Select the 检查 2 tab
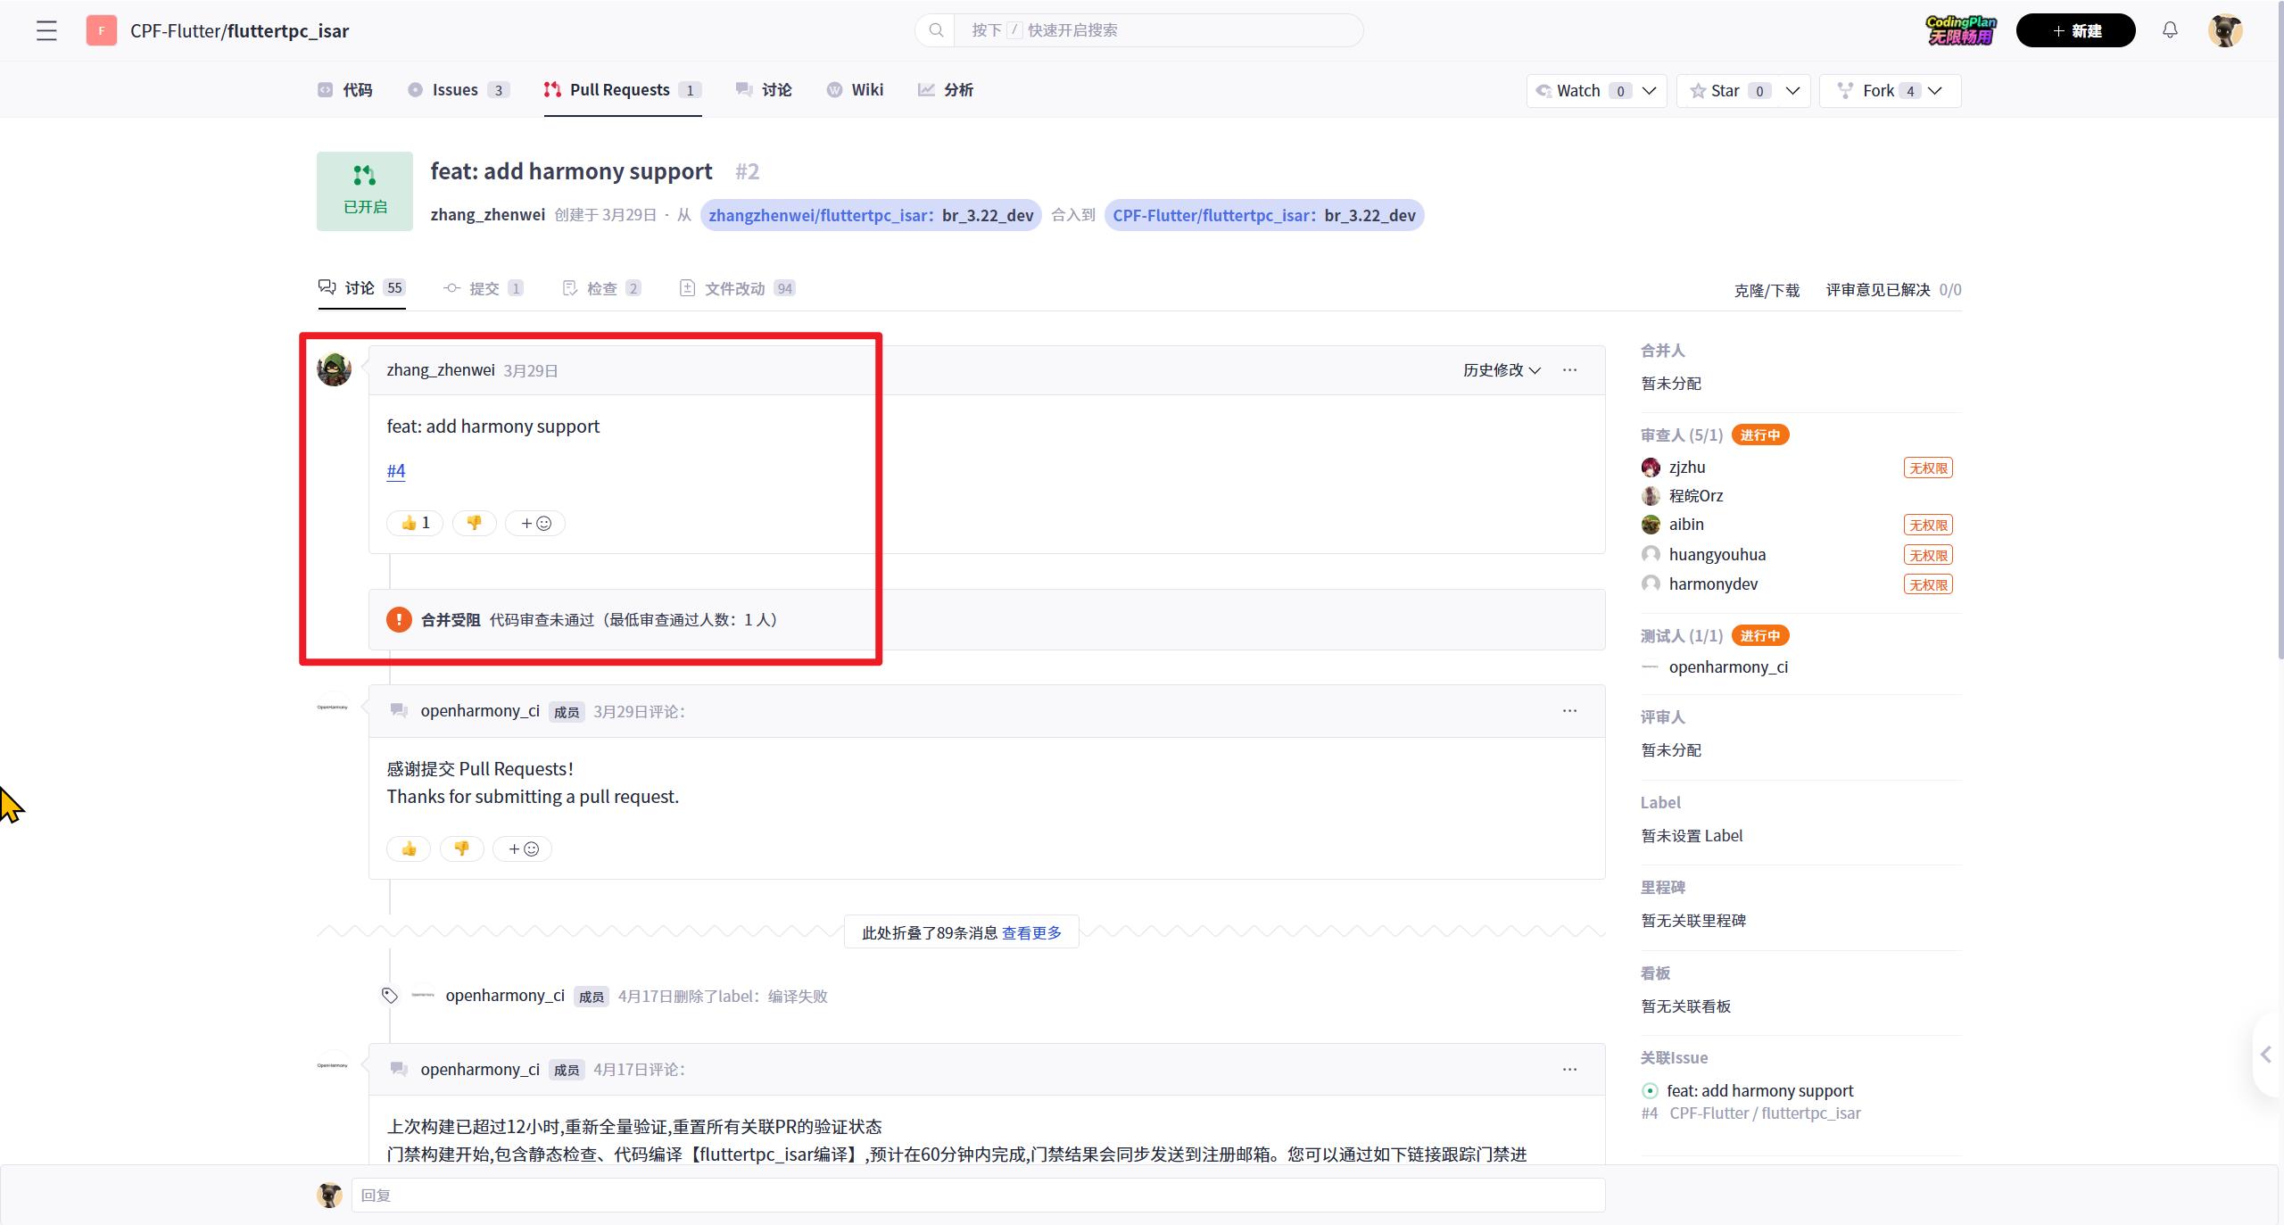The image size is (2284, 1225). pos(601,288)
